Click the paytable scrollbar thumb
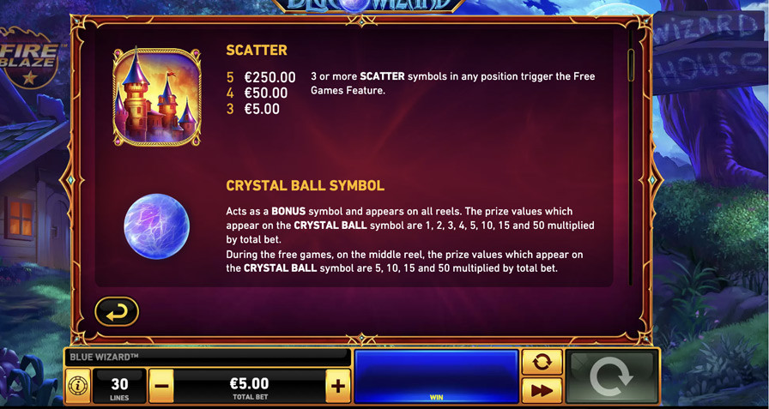The width and height of the screenshot is (769, 409). click(x=631, y=65)
